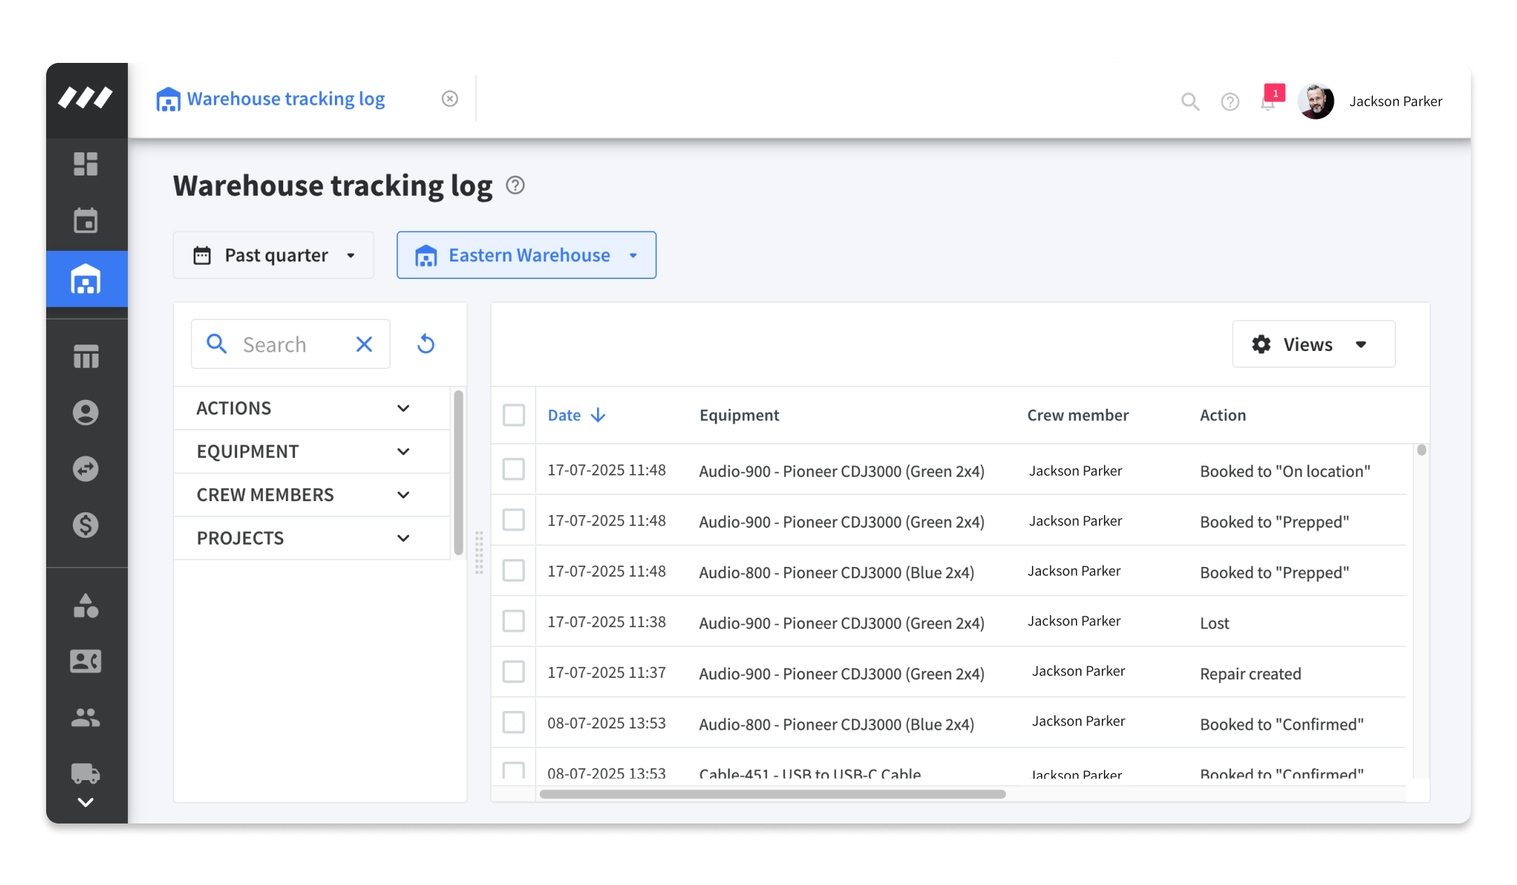Open the table columns icon in sidebar

coord(86,356)
